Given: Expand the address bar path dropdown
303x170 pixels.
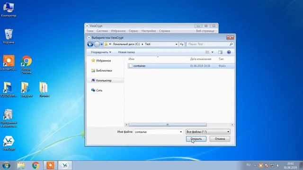Looking at the screenshot, I should [176, 44].
